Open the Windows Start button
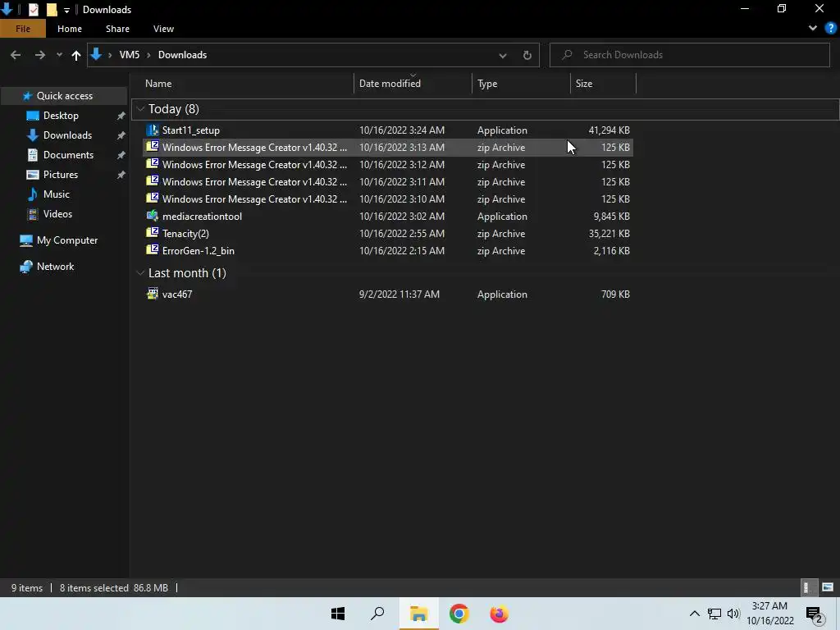This screenshot has height=630, width=840. pyautogui.click(x=337, y=614)
